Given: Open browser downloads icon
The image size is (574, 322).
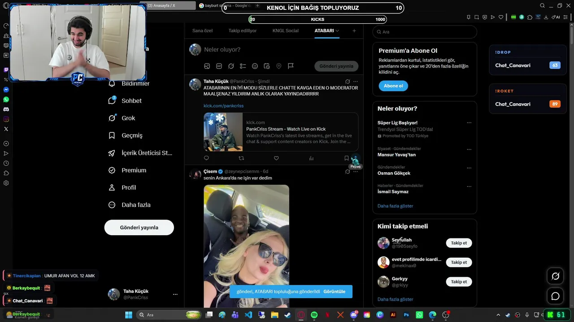Looking at the screenshot, I should pos(547,17).
